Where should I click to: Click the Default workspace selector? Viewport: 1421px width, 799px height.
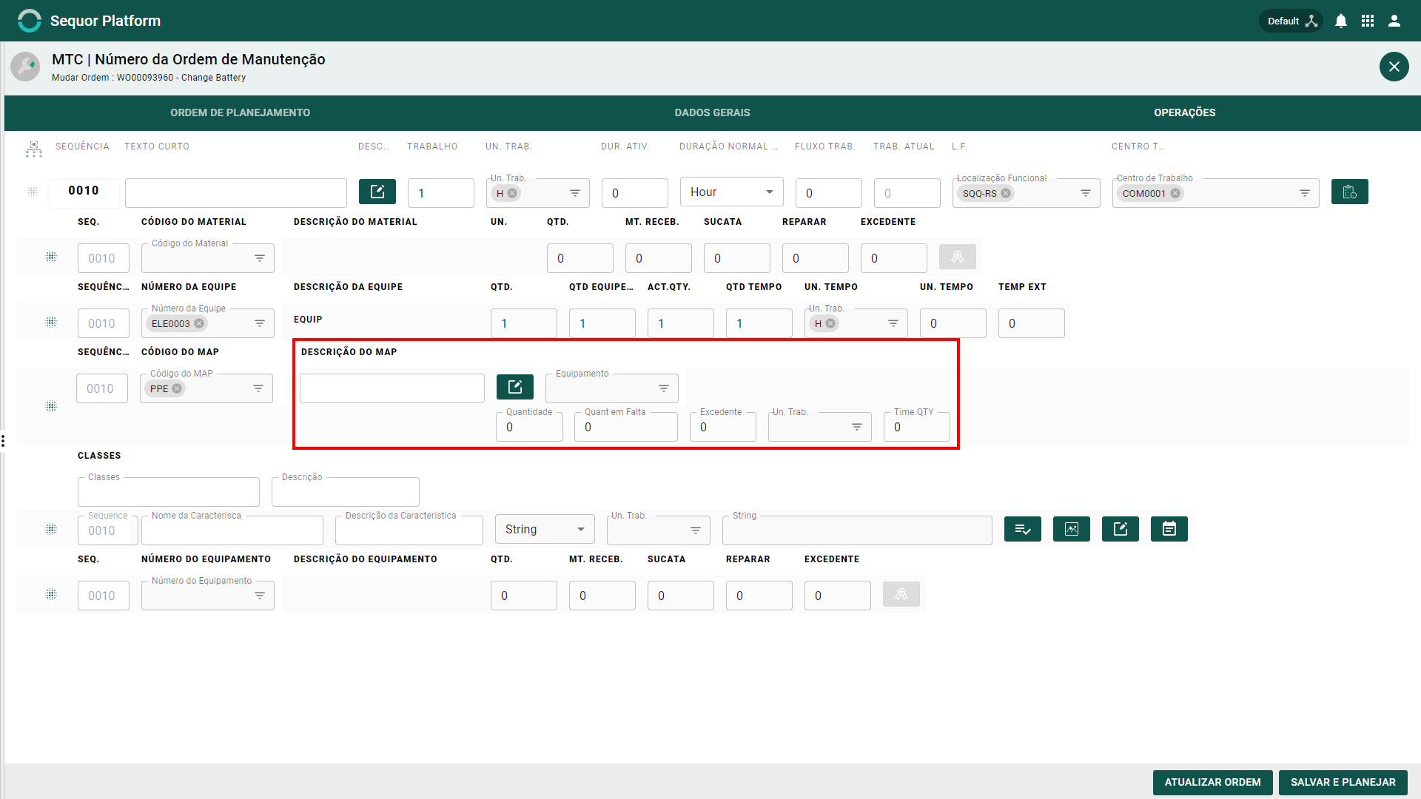click(1291, 21)
